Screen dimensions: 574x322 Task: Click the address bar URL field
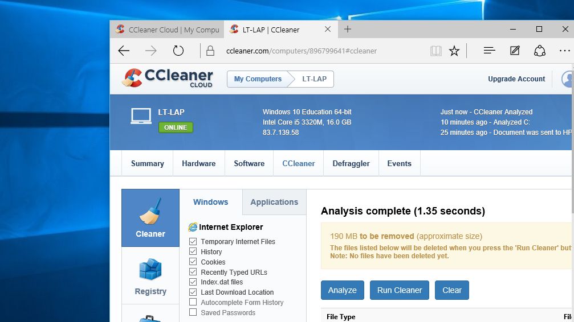coord(302,51)
